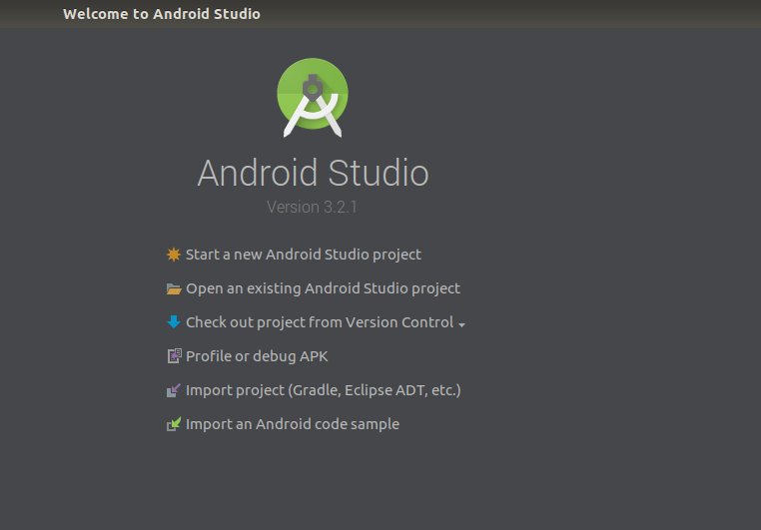
Task: Check out project from Version Control
Action: 320,322
